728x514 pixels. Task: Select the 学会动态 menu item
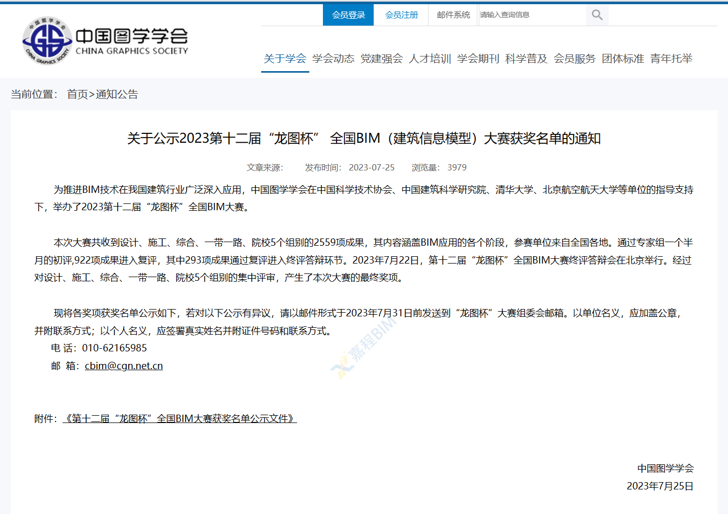(x=333, y=59)
